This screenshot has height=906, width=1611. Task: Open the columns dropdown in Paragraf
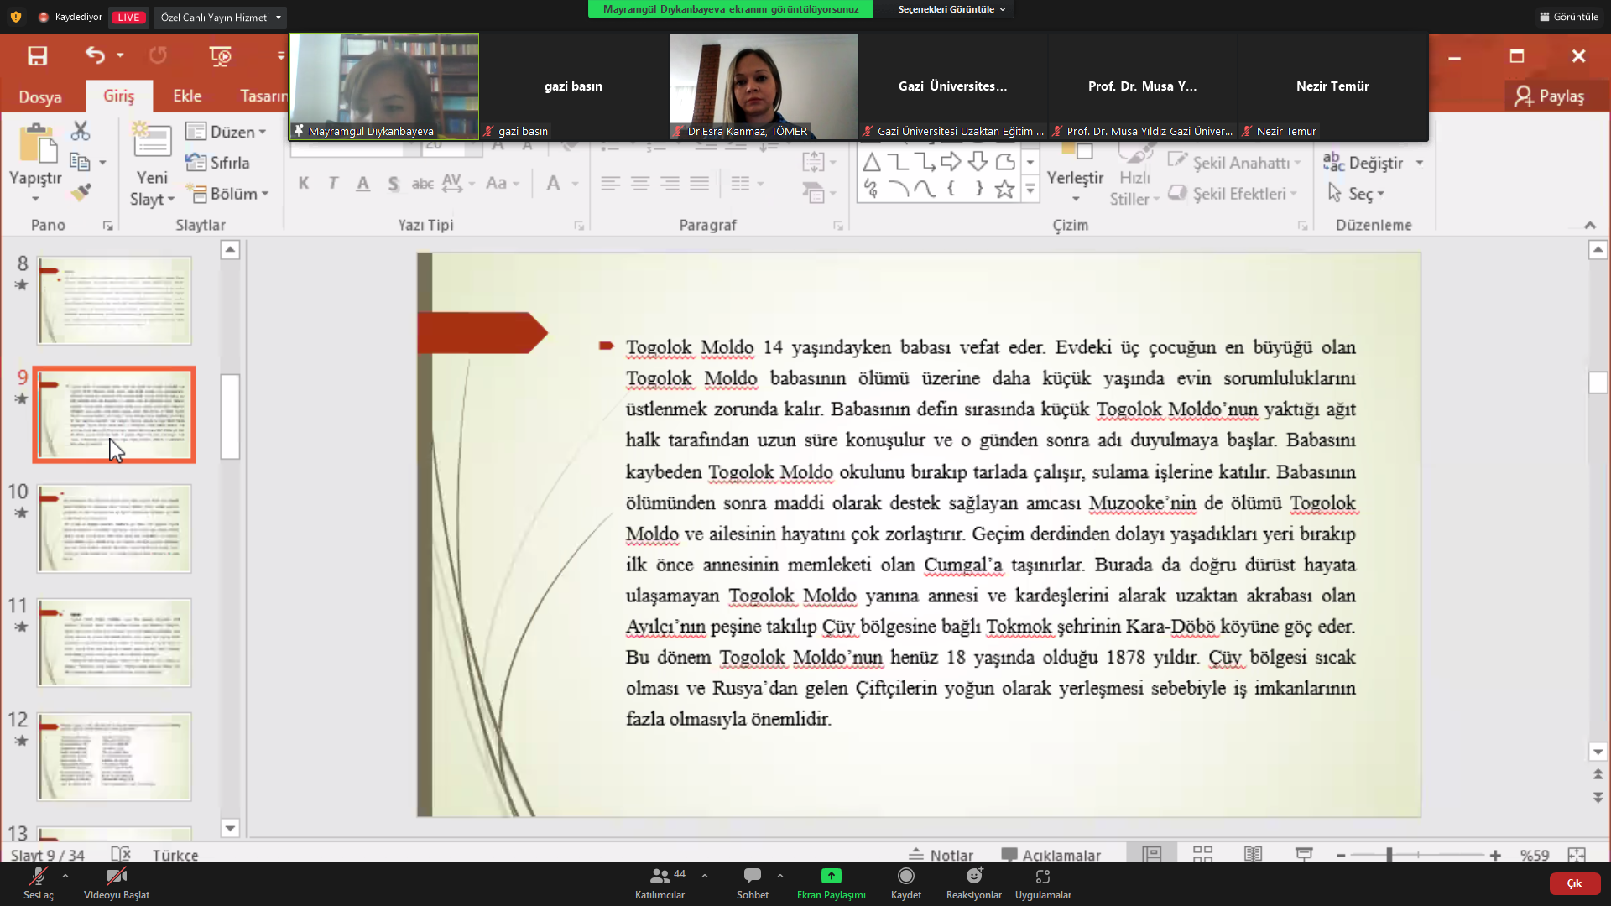[x=747, y=183]
